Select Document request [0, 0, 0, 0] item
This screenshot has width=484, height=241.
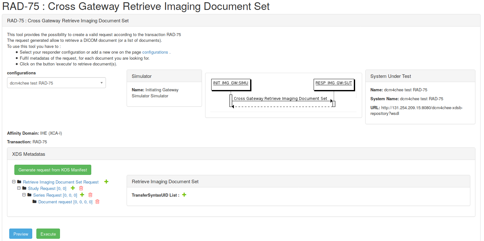click(x=65, y=202)
